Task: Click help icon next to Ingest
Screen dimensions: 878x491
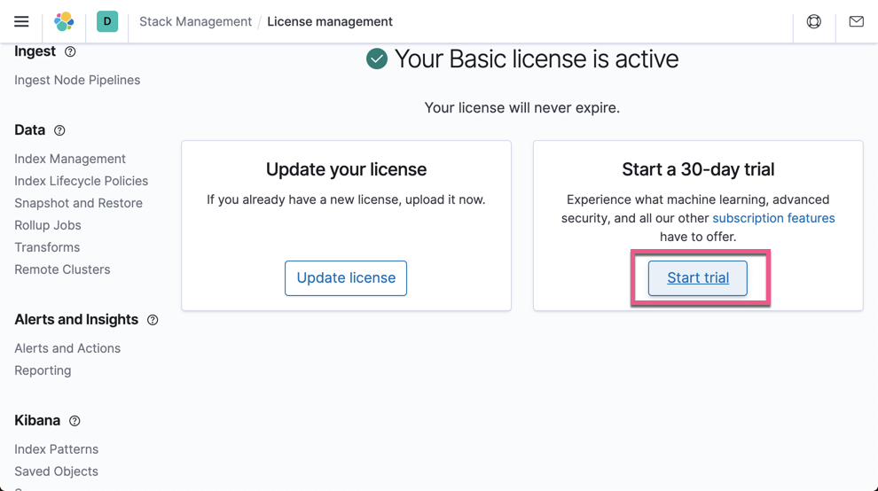Action: coord(70,51)
